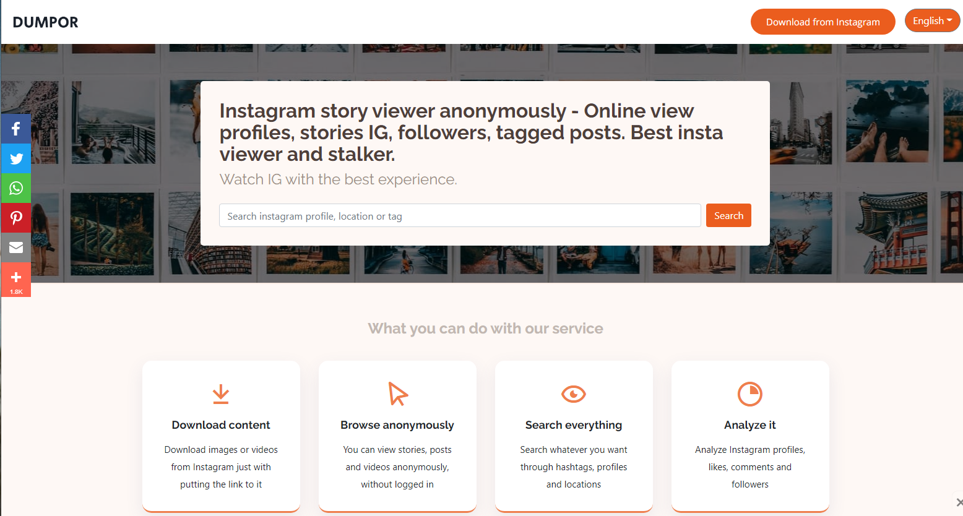Focus the Instagram profile search field
The width and height of the screenshot is (963, 516).
pyautogui.click(x=460, y=215)
